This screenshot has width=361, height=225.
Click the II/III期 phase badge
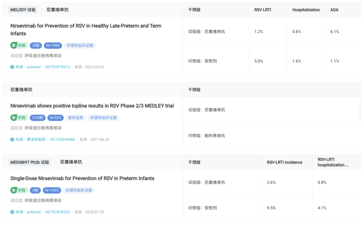pyautogui.click(x=37, y=118)
